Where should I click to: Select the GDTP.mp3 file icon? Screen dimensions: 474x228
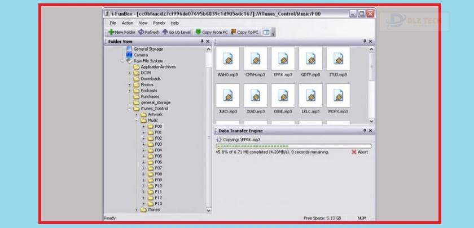[310, 59]
